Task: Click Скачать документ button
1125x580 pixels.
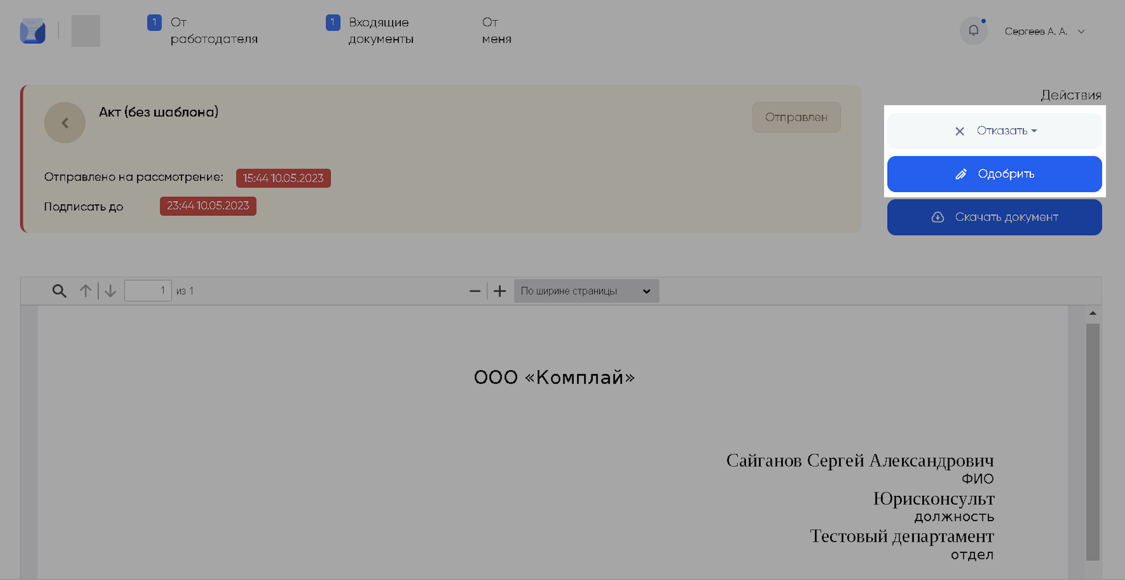Action: [x=994, y=217]
